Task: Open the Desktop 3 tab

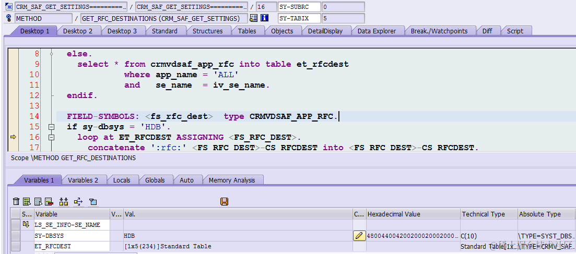Action: (122, 31)
